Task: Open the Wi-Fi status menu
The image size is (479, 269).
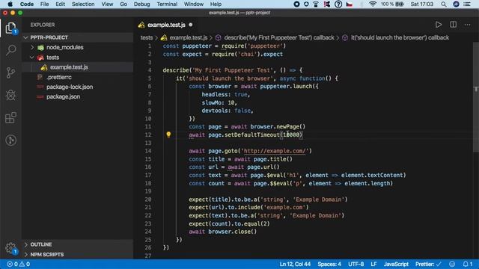Action: [373, 4]
